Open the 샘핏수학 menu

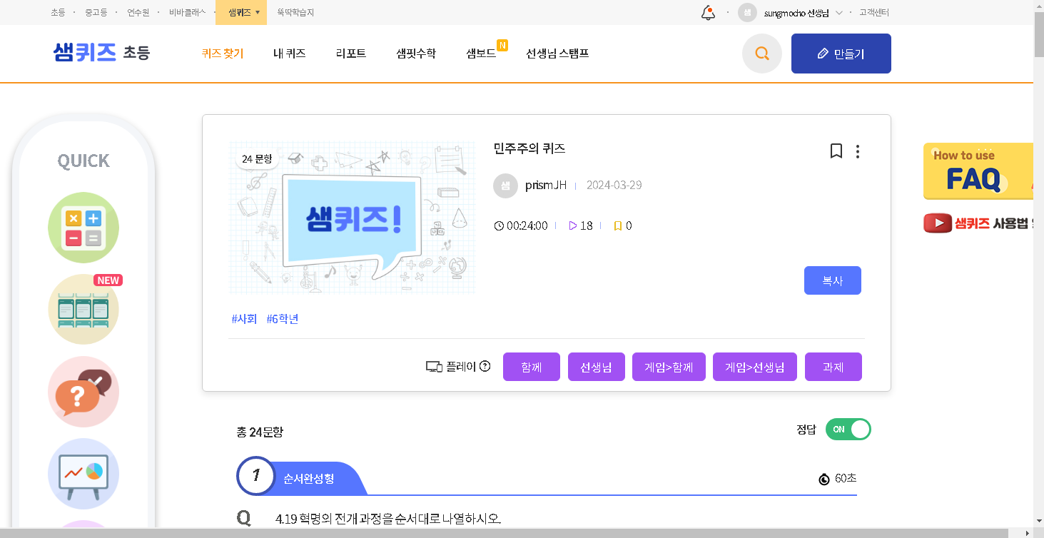click(416, 54)
